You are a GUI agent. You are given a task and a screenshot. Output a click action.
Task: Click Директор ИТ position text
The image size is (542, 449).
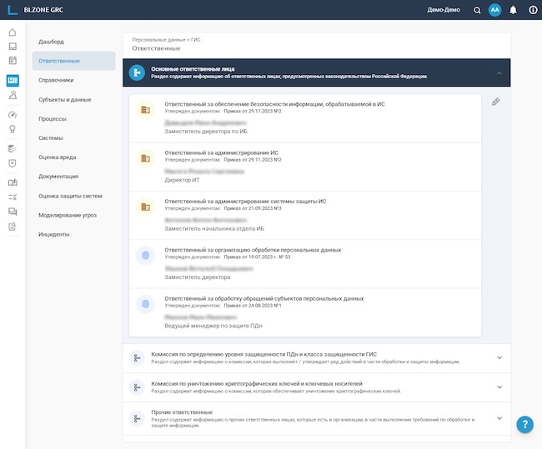(x=182, y=180)
